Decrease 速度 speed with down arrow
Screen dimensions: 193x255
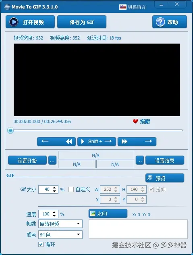[54, 216]
